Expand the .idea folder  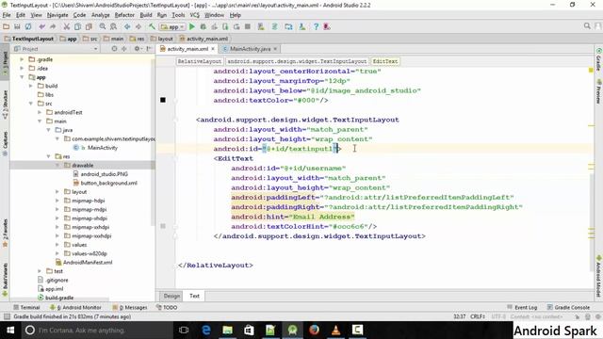[x=22, y=69]
